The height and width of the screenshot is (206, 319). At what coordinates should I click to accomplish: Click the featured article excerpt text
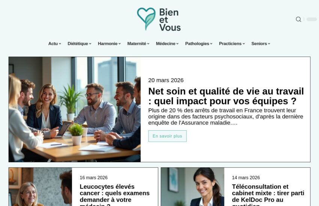(226, 117)
